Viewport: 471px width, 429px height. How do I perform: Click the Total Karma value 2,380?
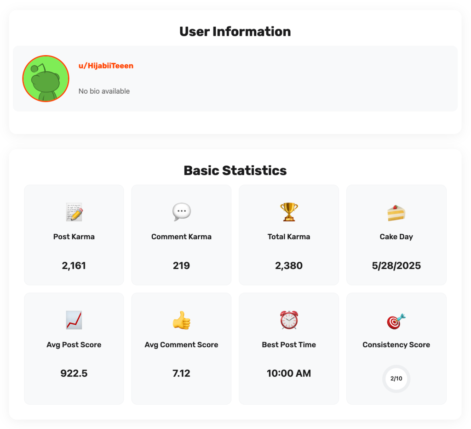[x=289, y=265]
